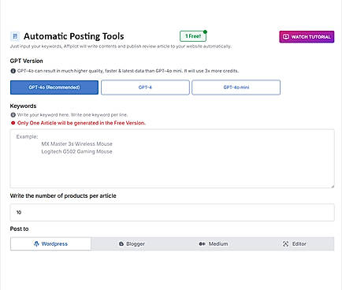The width and height of the screenshot is (342, 290).
Task: Click the Watch Tutorial button
Action: [307, 37]
